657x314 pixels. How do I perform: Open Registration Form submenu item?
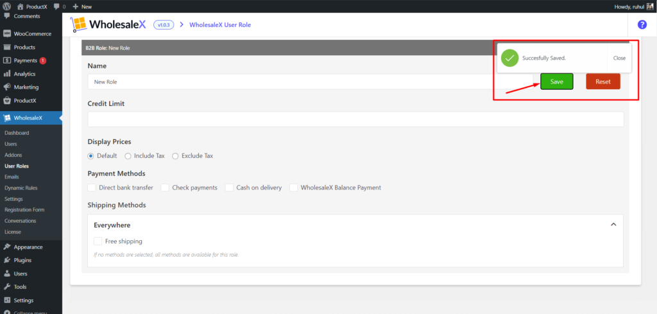pos(24,209)
